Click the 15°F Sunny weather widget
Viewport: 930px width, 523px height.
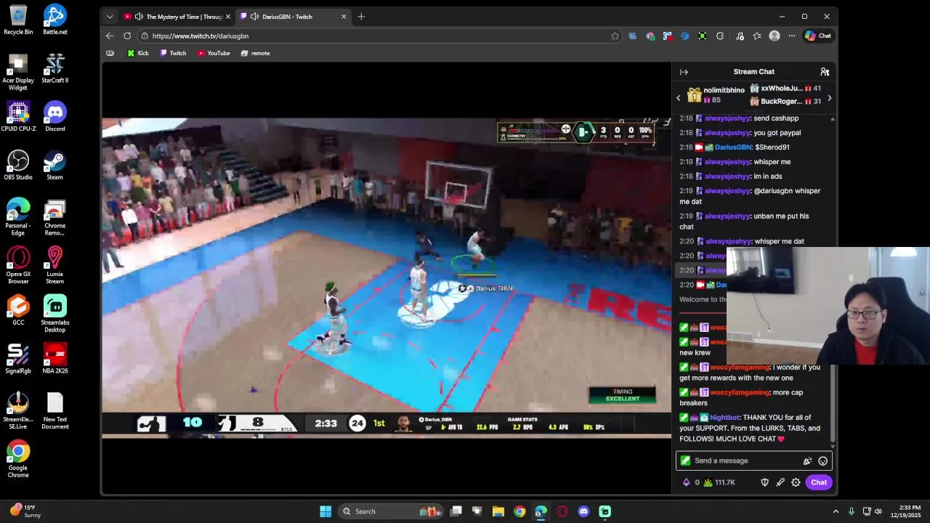(x=25, y=511)
